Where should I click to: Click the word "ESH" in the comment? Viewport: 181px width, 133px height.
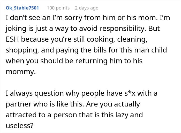pyautogui.click(x=12, y=39)
